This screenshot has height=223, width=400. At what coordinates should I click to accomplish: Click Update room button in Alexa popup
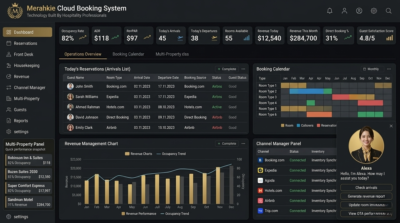(366, 205)
